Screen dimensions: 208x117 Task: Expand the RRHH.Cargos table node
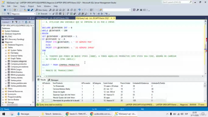[x=6, y=70]
